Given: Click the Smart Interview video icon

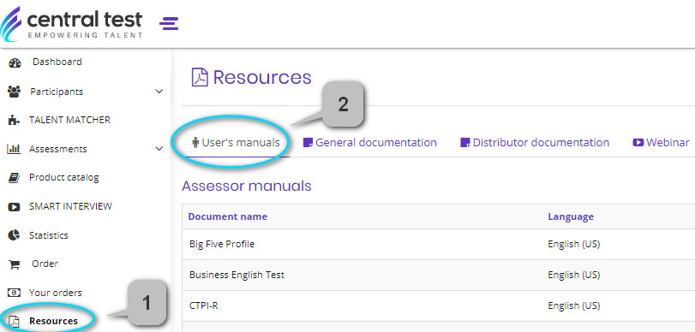Looking at the screenshot, I should point(15,207).
